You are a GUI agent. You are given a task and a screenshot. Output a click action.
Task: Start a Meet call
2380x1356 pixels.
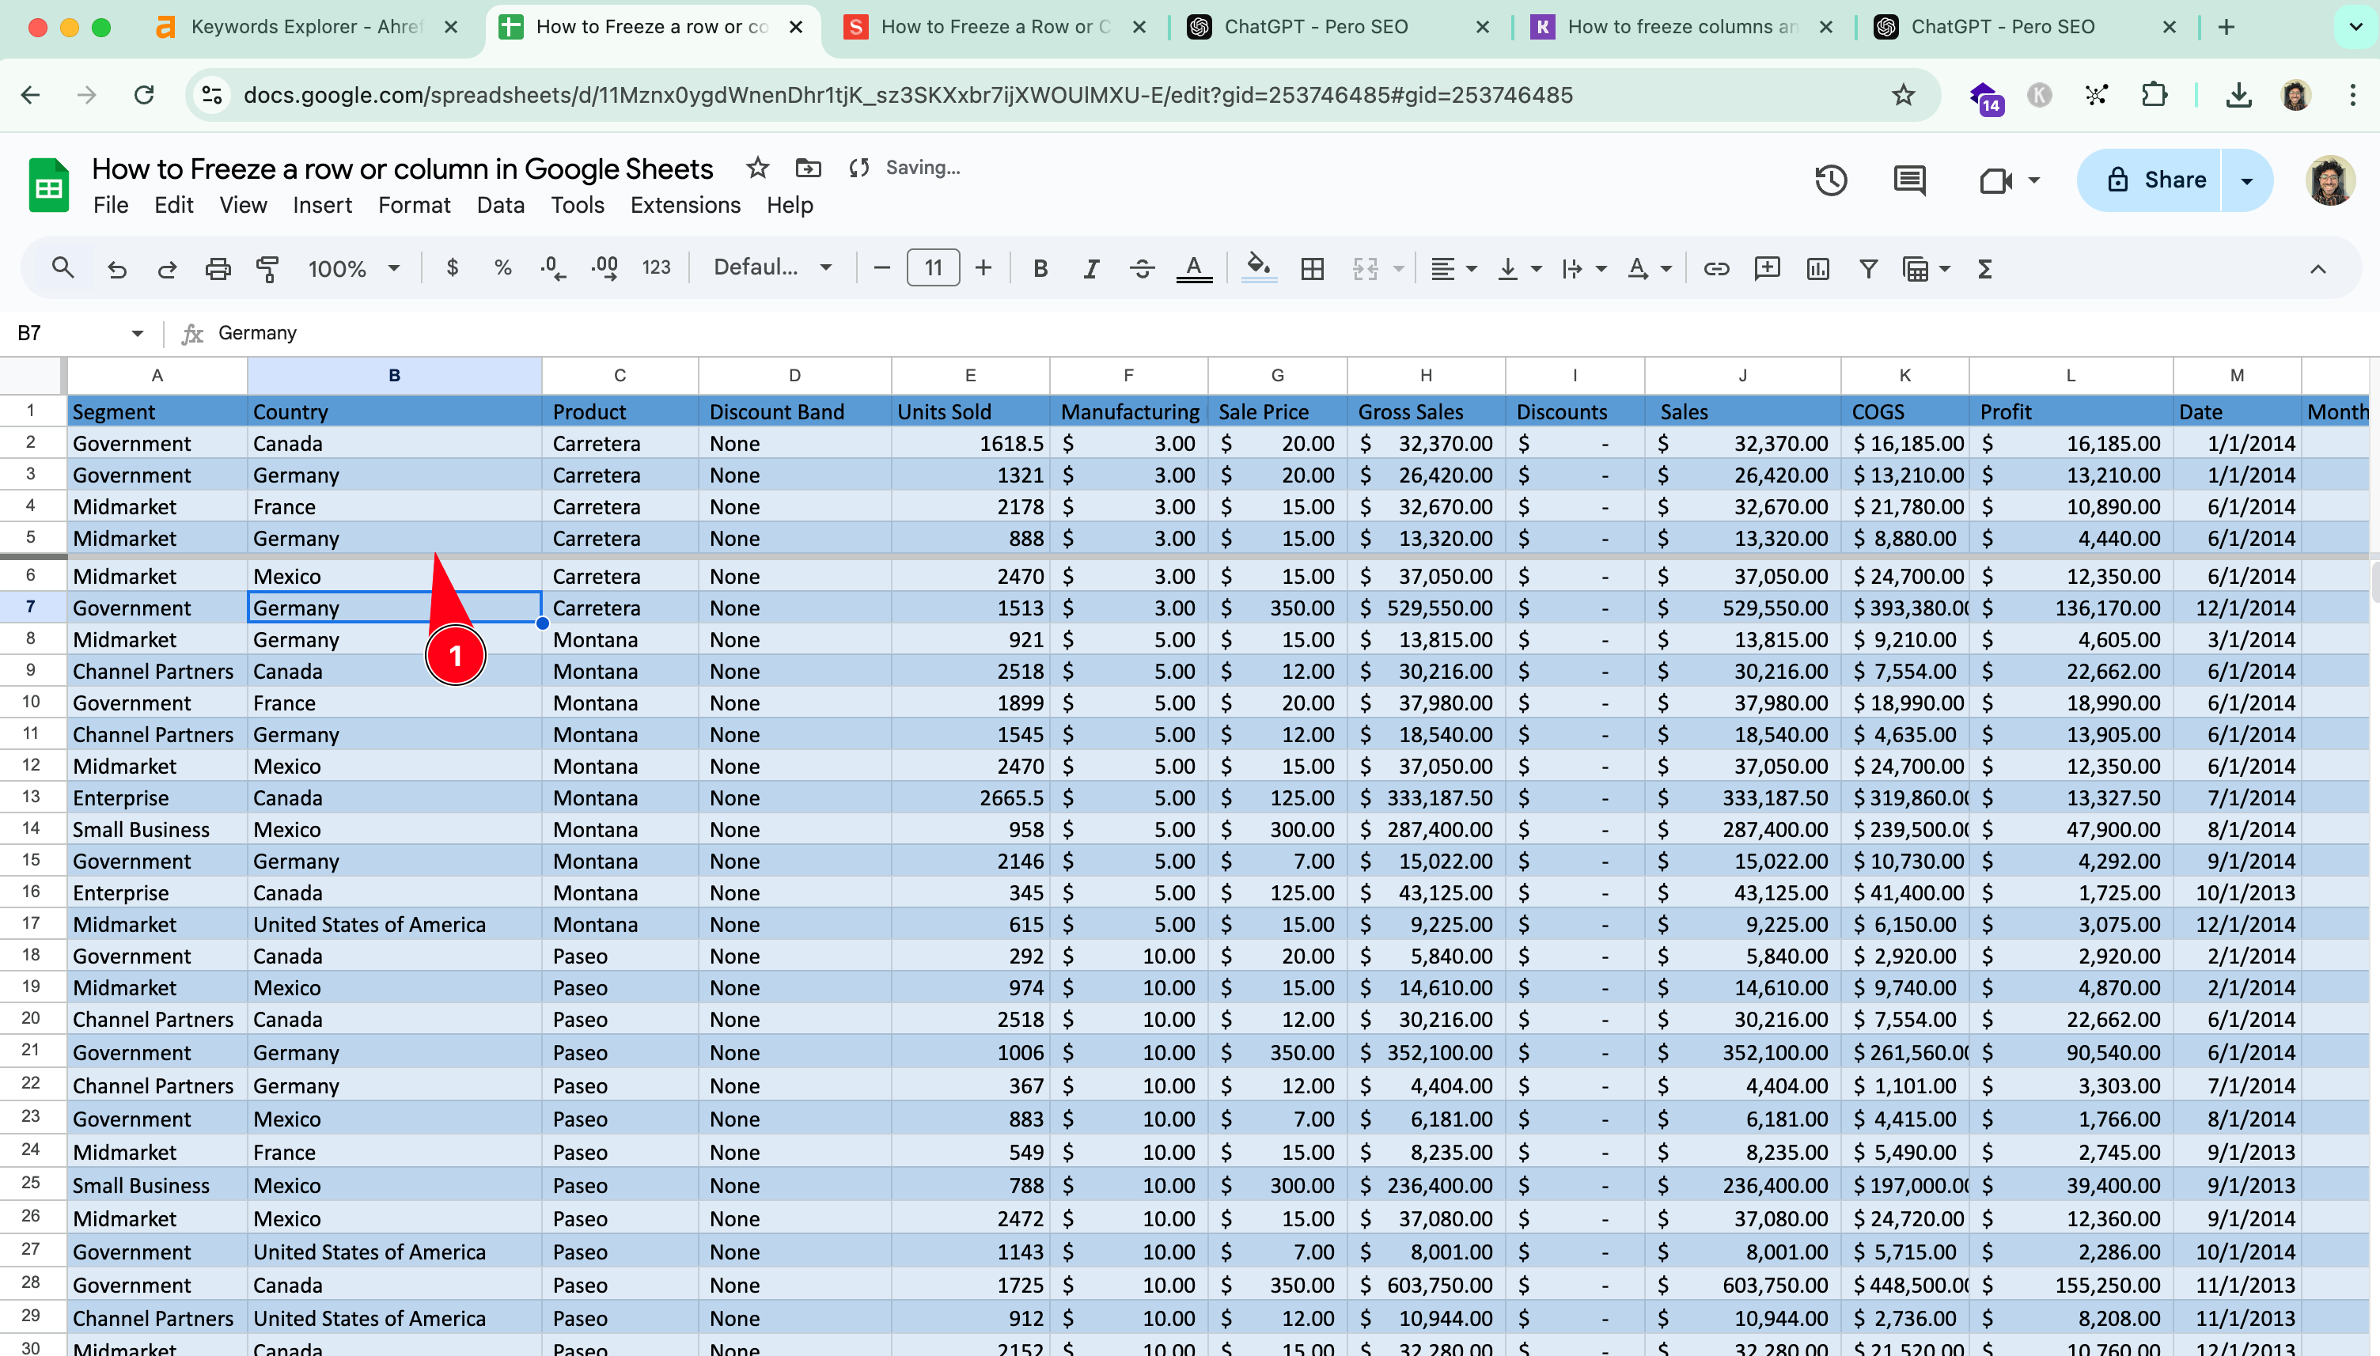click(x=1995, y=180)
